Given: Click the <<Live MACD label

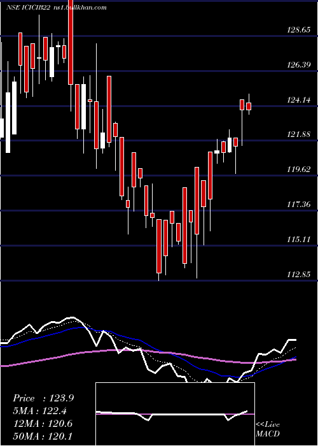Looking at the screenshot, I should [x=268, y=429].
